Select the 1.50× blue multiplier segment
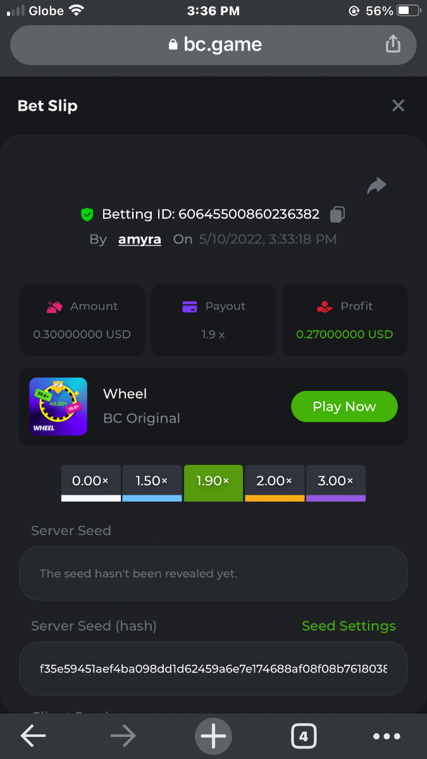The width and height of the screenshot is (427, 759). coord(152,483)
